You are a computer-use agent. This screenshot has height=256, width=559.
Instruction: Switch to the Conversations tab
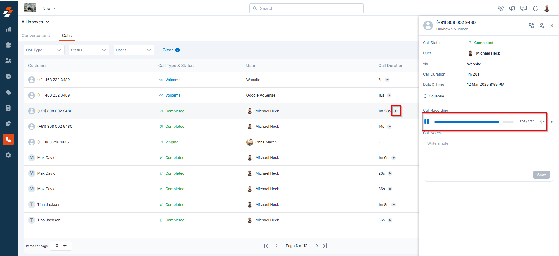coord(36,36)
